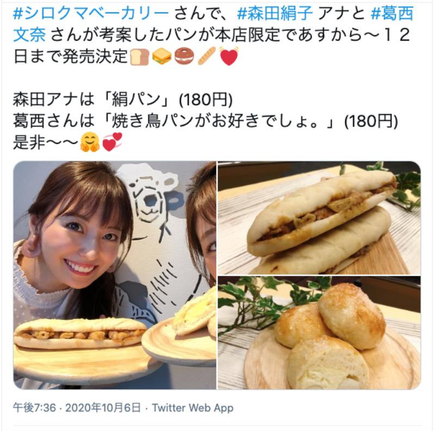The height and width of the screenshot is (431, 435).
Task: Open the Twitter Web App source link
Action: [x=192, y=408]
